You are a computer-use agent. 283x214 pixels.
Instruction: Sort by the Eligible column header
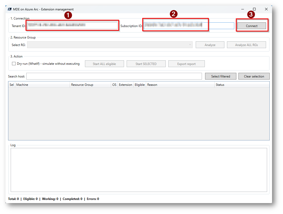[140, 85]
